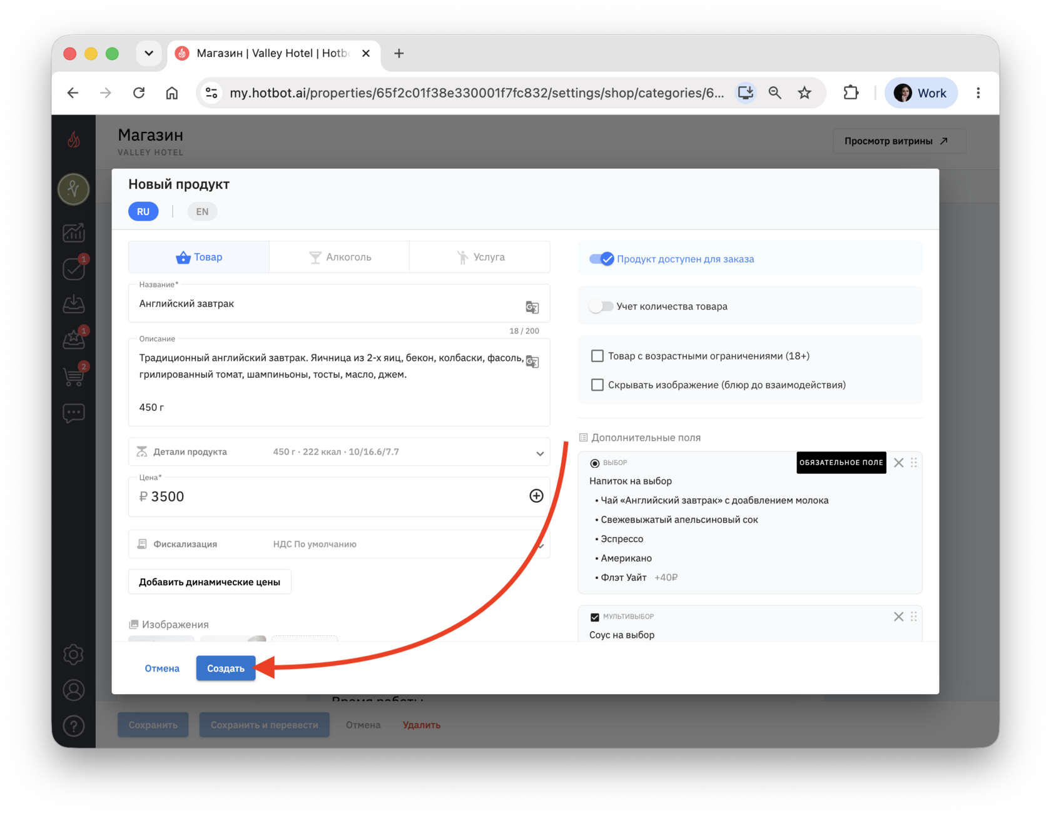Enable Учет количества товара switch
Viewport: 1051px width, 816px height.
pyautogui.click(x=601, y=306)
